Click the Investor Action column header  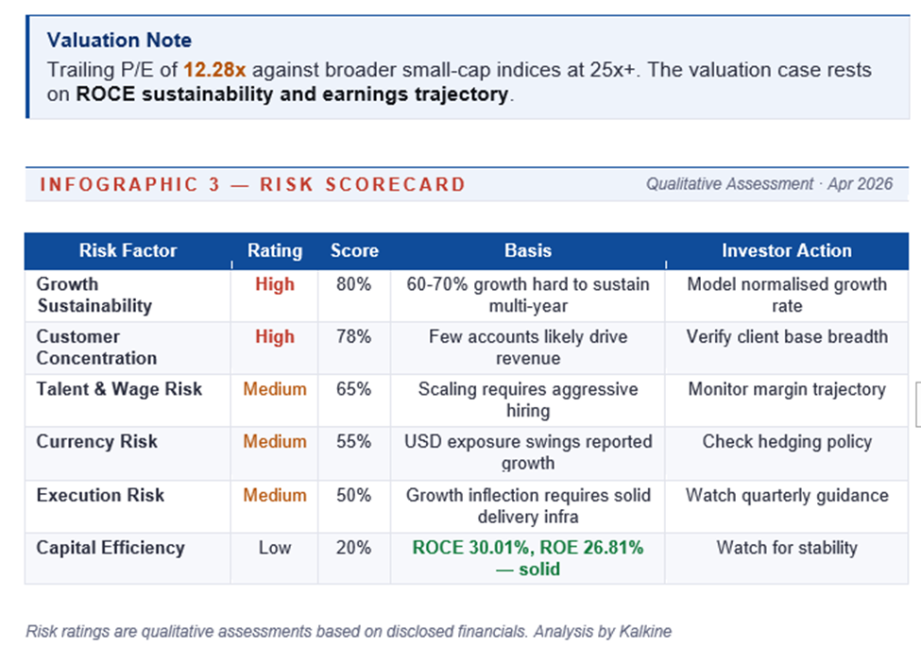[787, 251]
